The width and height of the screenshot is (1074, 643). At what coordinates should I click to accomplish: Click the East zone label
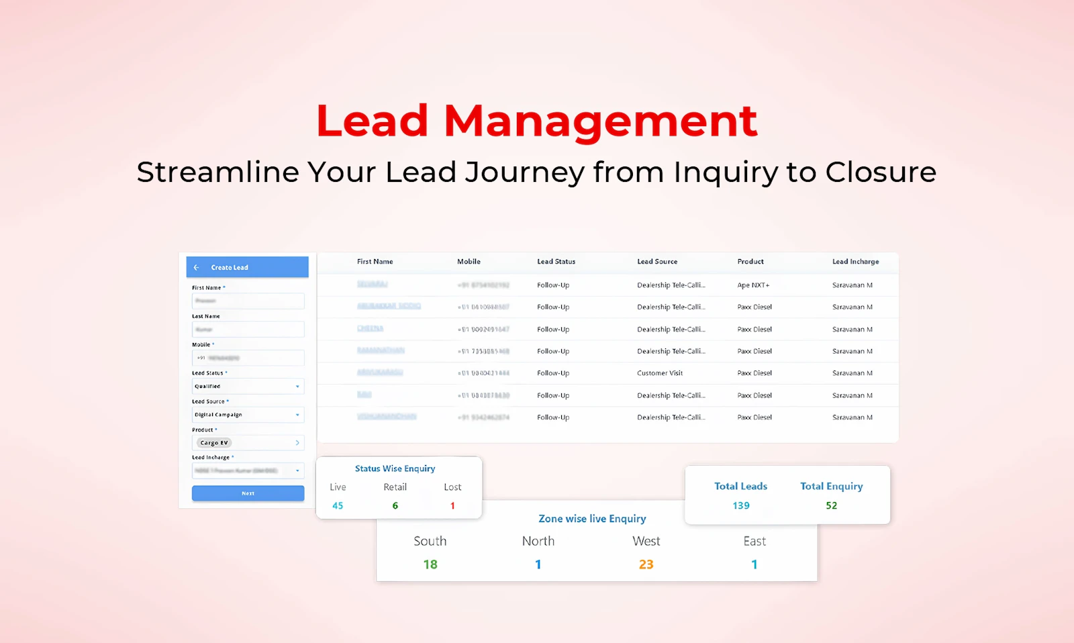tap(754, 541)
